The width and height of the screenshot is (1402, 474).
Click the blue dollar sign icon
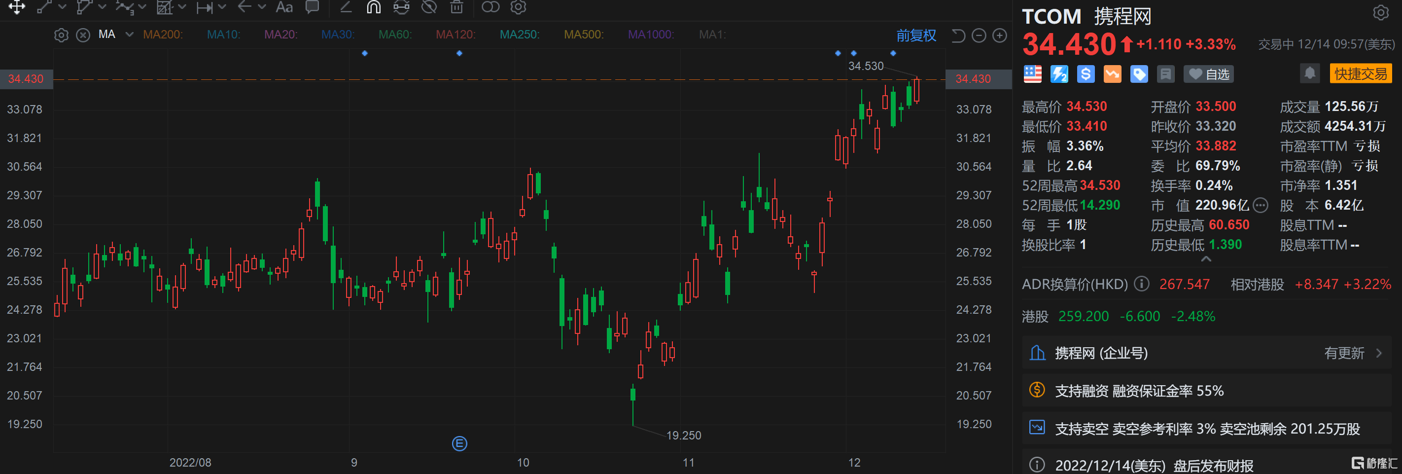click(x=1086, y=74)
